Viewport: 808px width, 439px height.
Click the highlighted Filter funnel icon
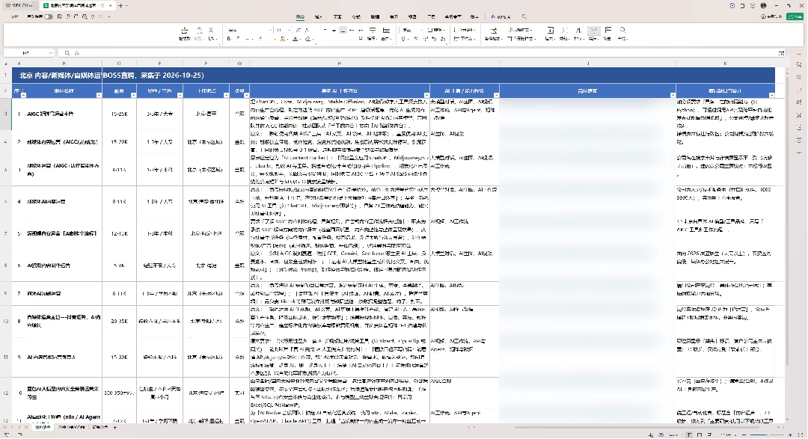tap(593, 31)
